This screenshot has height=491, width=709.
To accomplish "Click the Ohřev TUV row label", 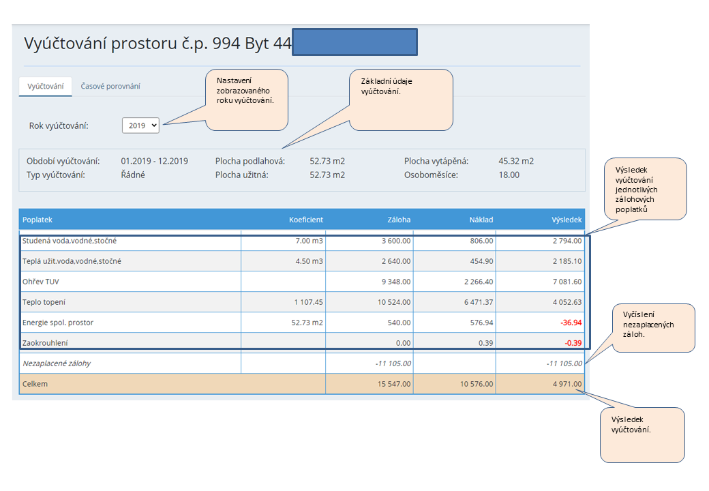I will click(42, 282).
